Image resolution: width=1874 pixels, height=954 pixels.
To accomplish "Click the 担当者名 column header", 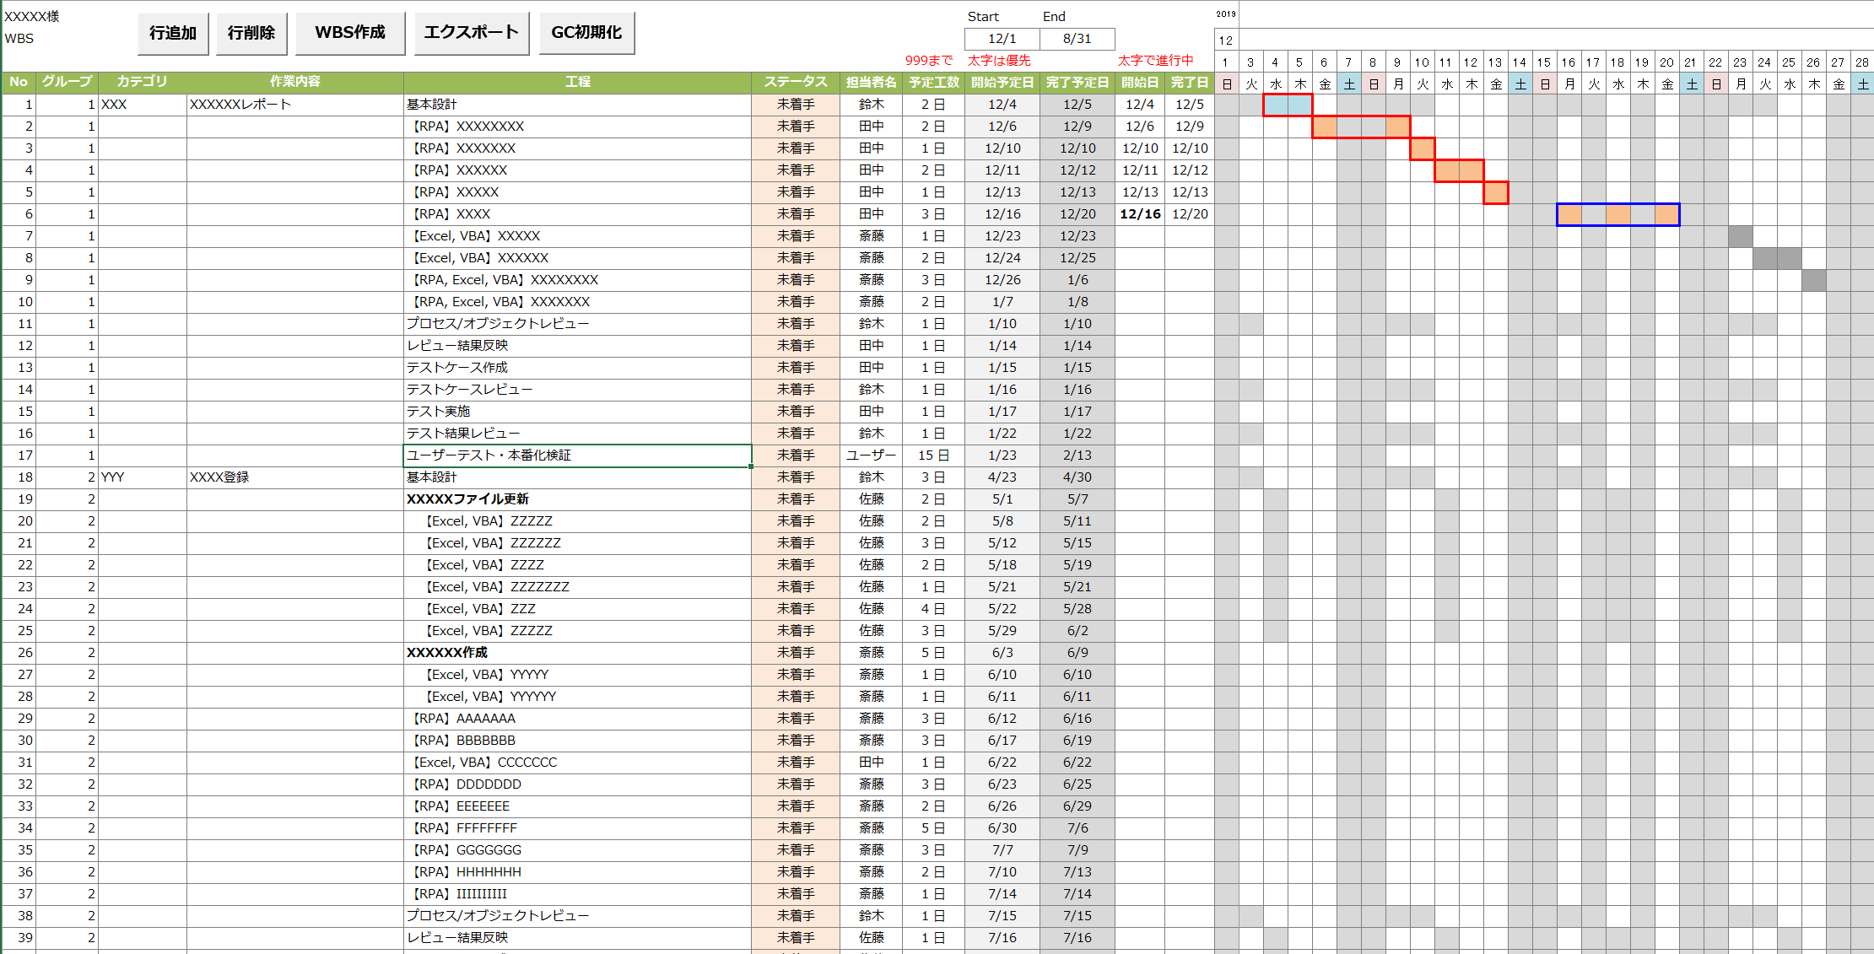I will 871,82.
